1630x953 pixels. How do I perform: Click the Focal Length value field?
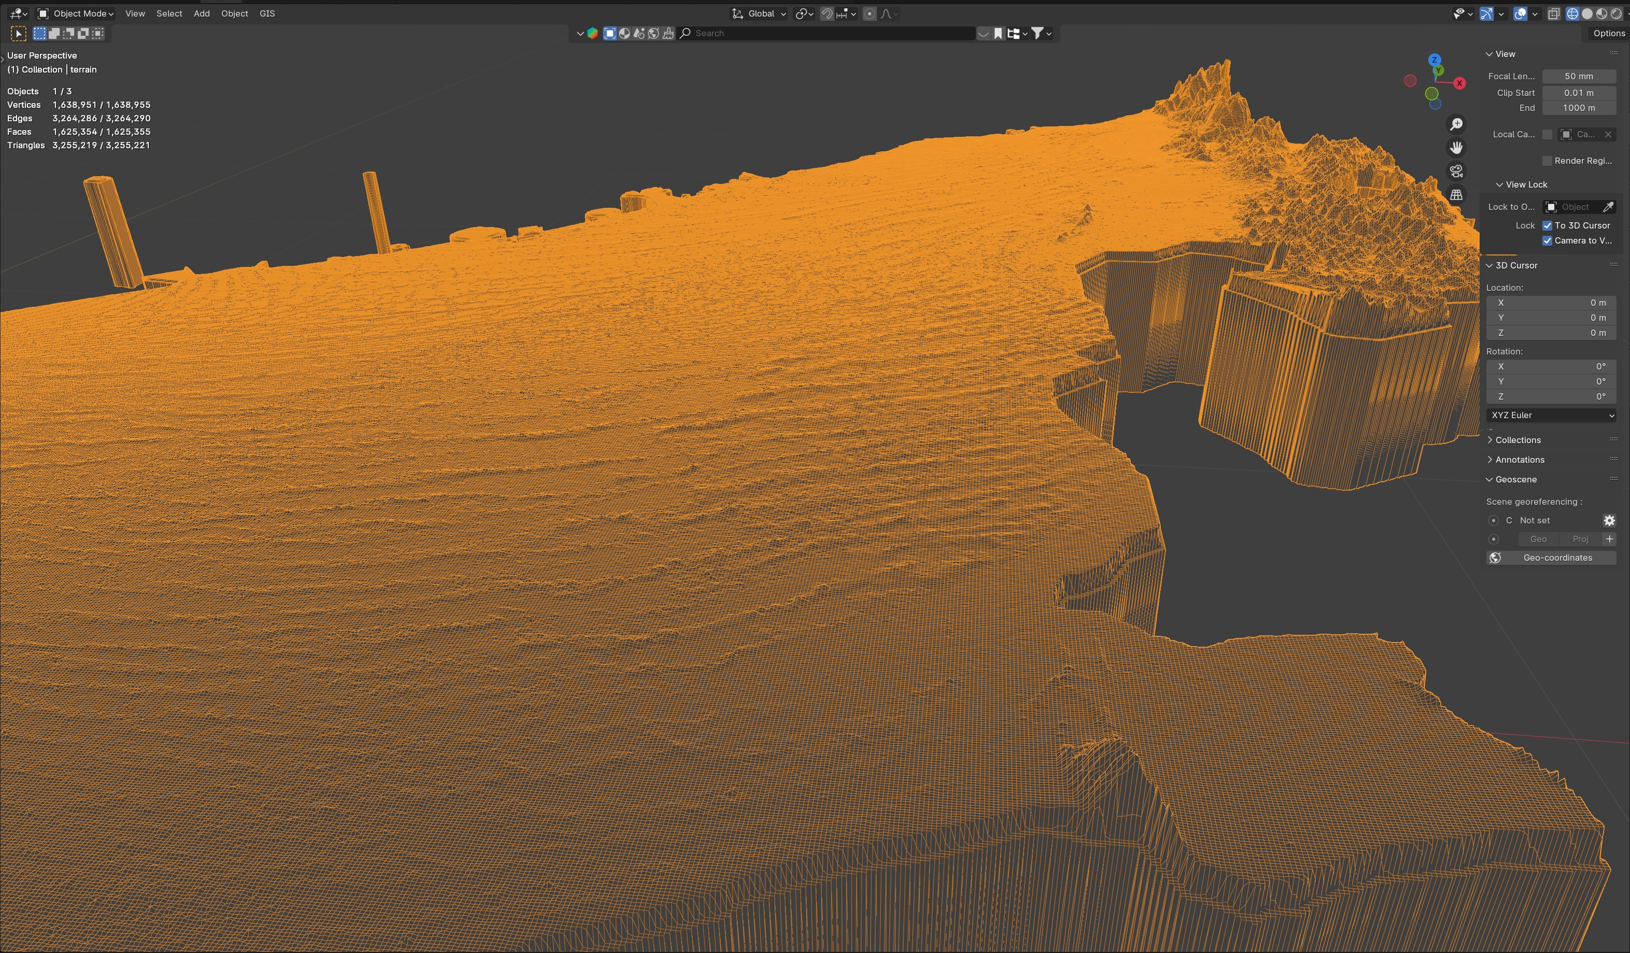[x=1578, y=76]
